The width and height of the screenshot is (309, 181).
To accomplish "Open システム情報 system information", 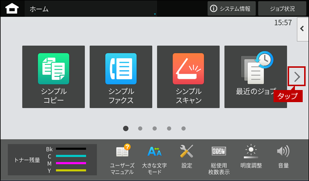I will click(232, 9).
